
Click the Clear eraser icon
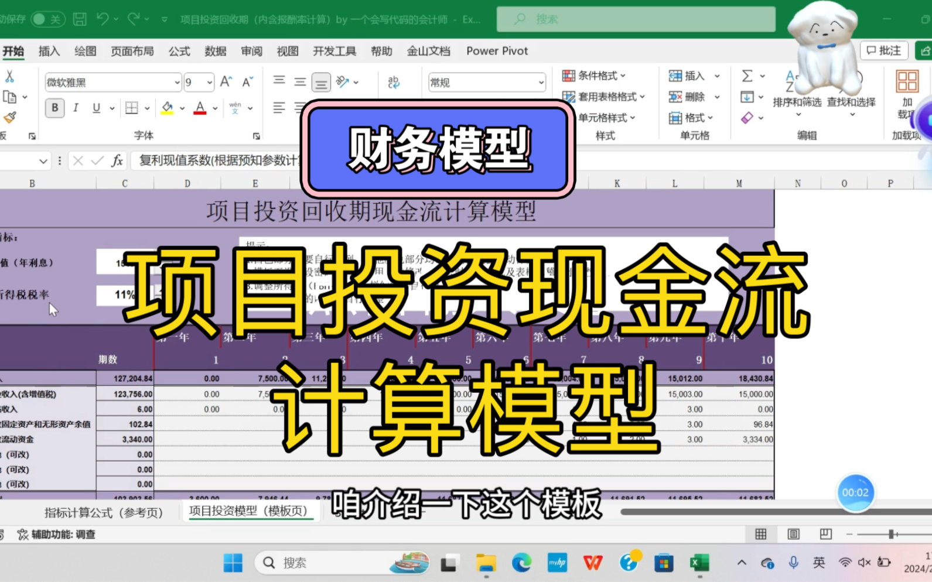click(747, 118)
